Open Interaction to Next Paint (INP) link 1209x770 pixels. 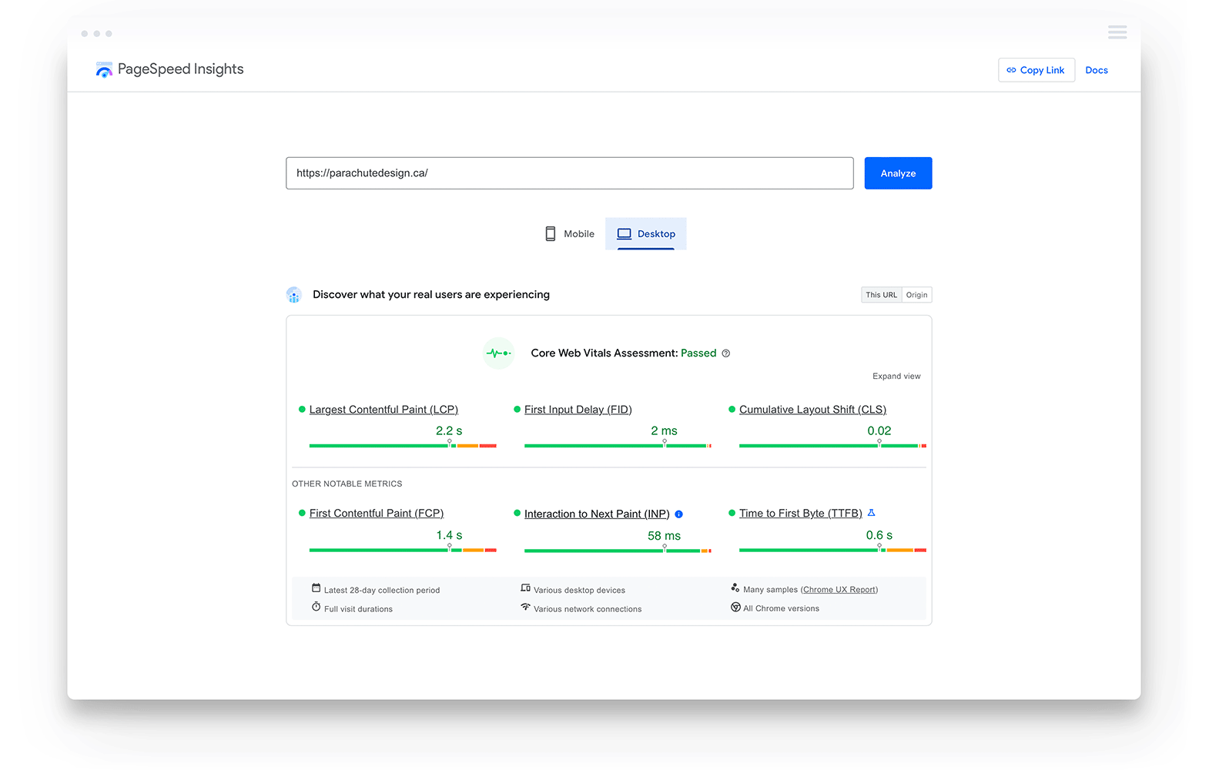click(597, 514)
